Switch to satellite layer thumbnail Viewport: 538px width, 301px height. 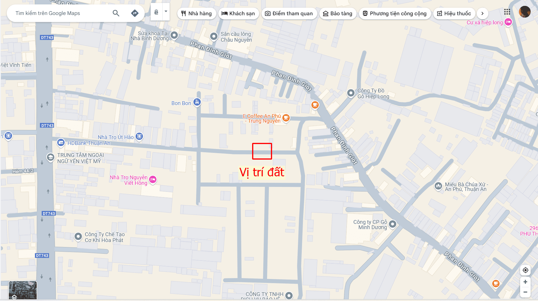tap(23, 290)
